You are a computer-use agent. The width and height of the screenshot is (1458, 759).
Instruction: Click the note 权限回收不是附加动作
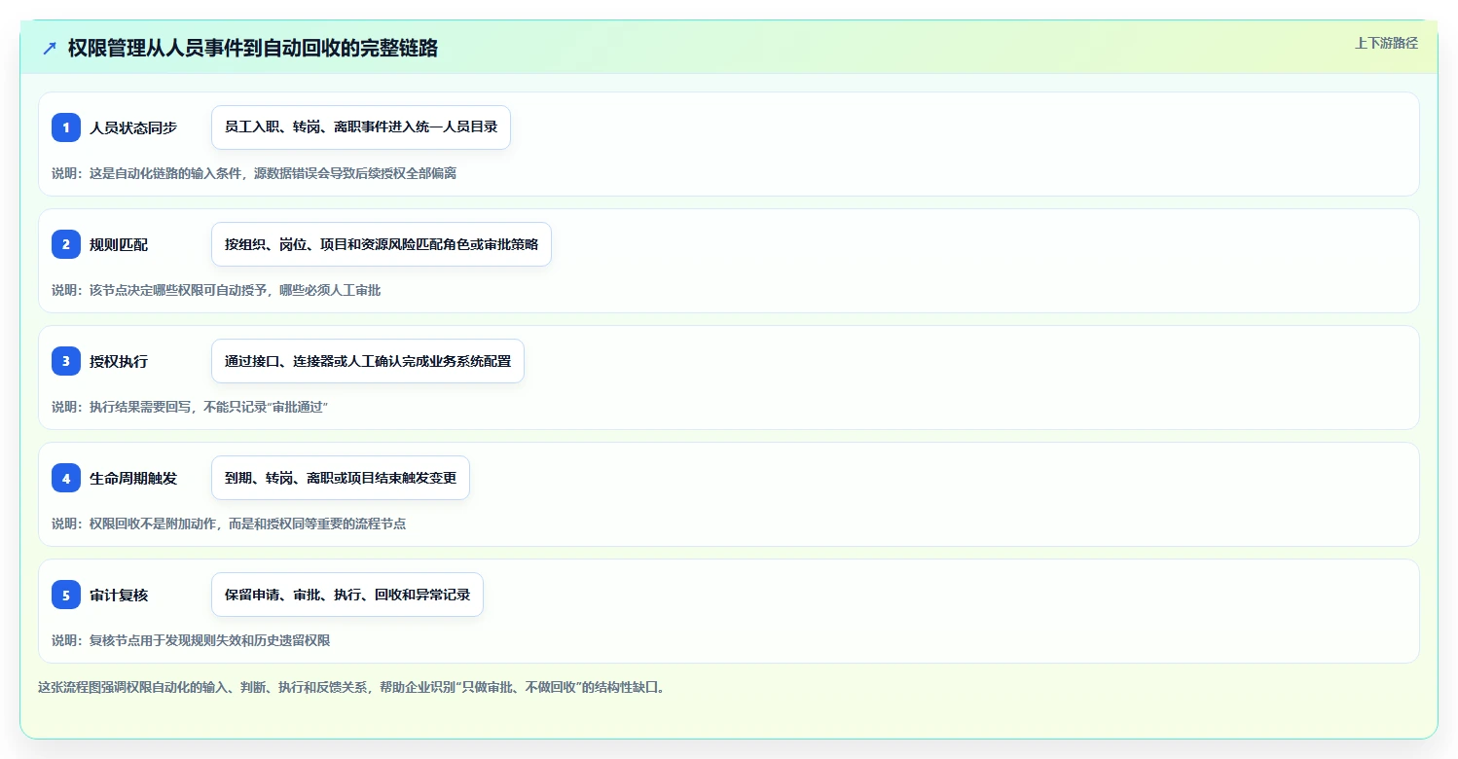pyautogui.click(x=229, y=524)
